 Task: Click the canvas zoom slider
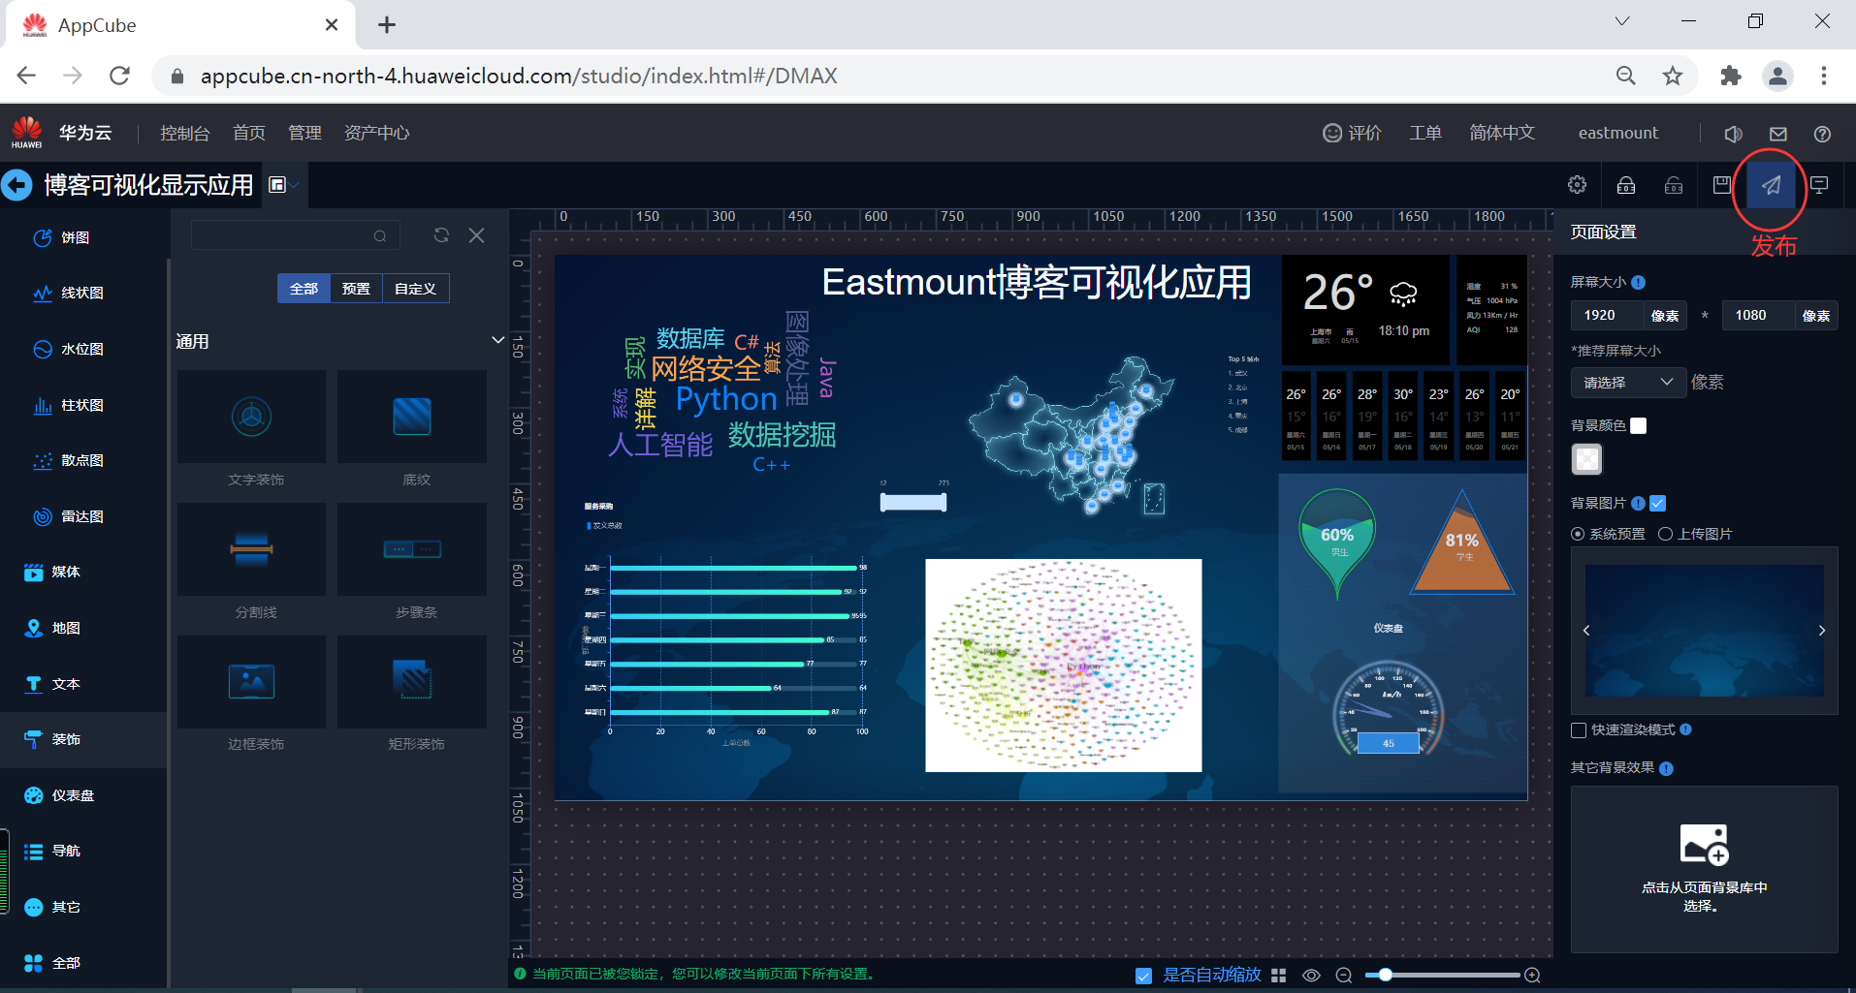pos(1442,976)
